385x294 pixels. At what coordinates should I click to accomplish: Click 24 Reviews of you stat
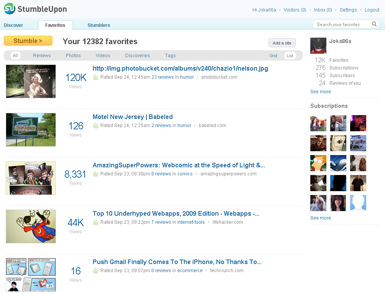point(340,83)
